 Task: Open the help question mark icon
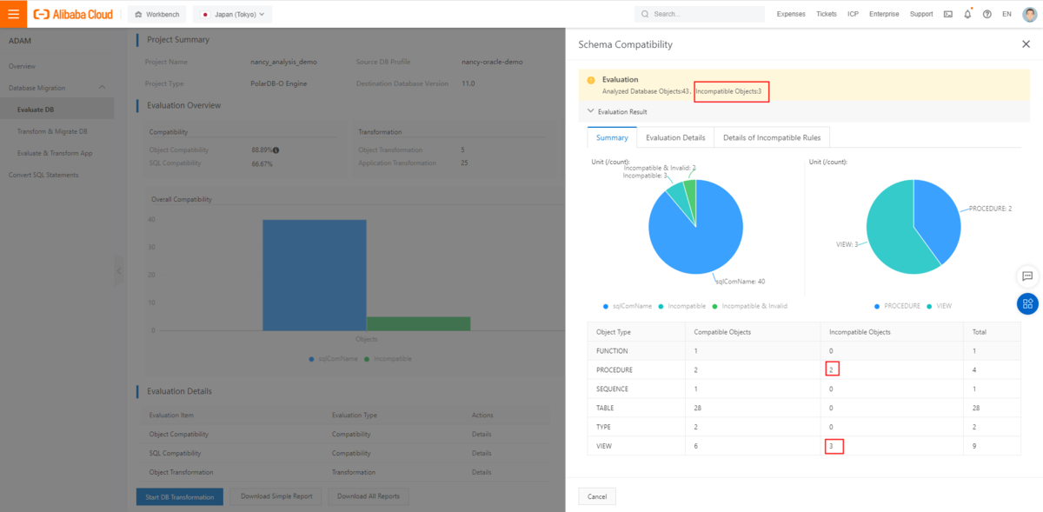pos(987,14)
